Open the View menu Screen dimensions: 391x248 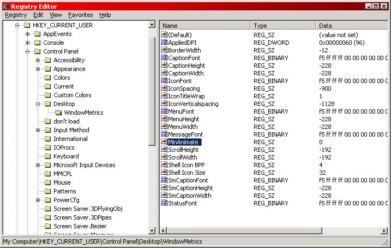click(x=56, y=15)
